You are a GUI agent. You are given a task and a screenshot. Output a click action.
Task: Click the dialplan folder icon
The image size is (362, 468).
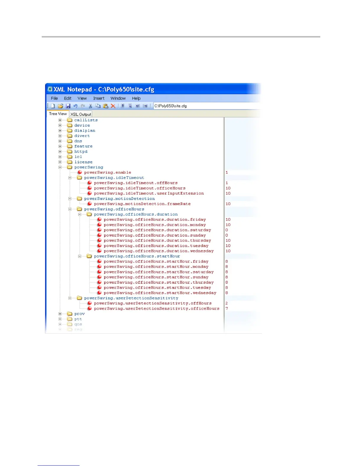[70, 130]
